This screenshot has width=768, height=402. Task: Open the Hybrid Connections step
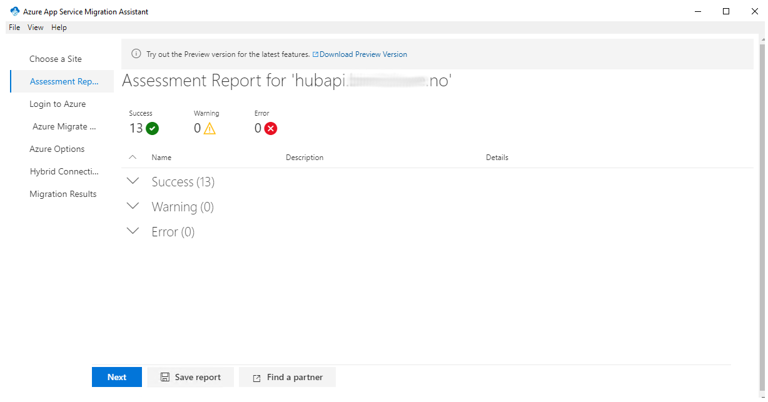tap(64, 171)
